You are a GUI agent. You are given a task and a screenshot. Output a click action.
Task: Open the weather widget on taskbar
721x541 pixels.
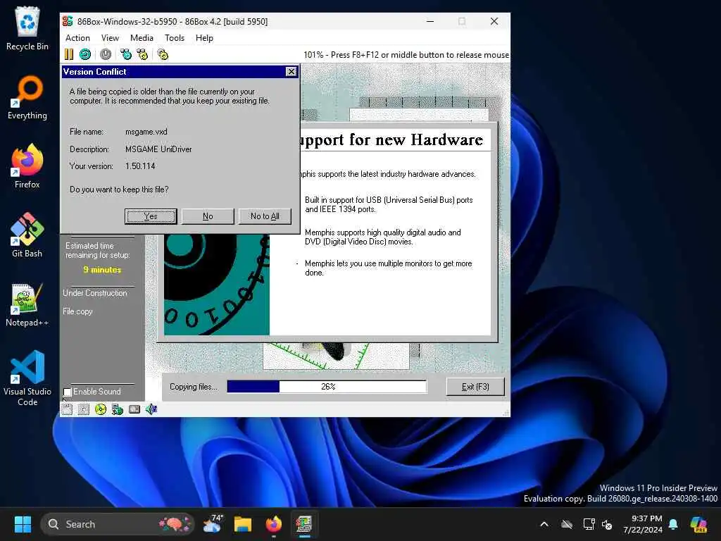click(213, 524)
